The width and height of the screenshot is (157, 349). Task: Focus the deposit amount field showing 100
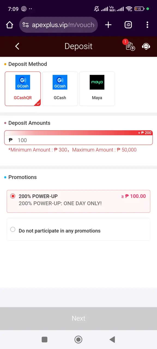(x=78, y=140)
